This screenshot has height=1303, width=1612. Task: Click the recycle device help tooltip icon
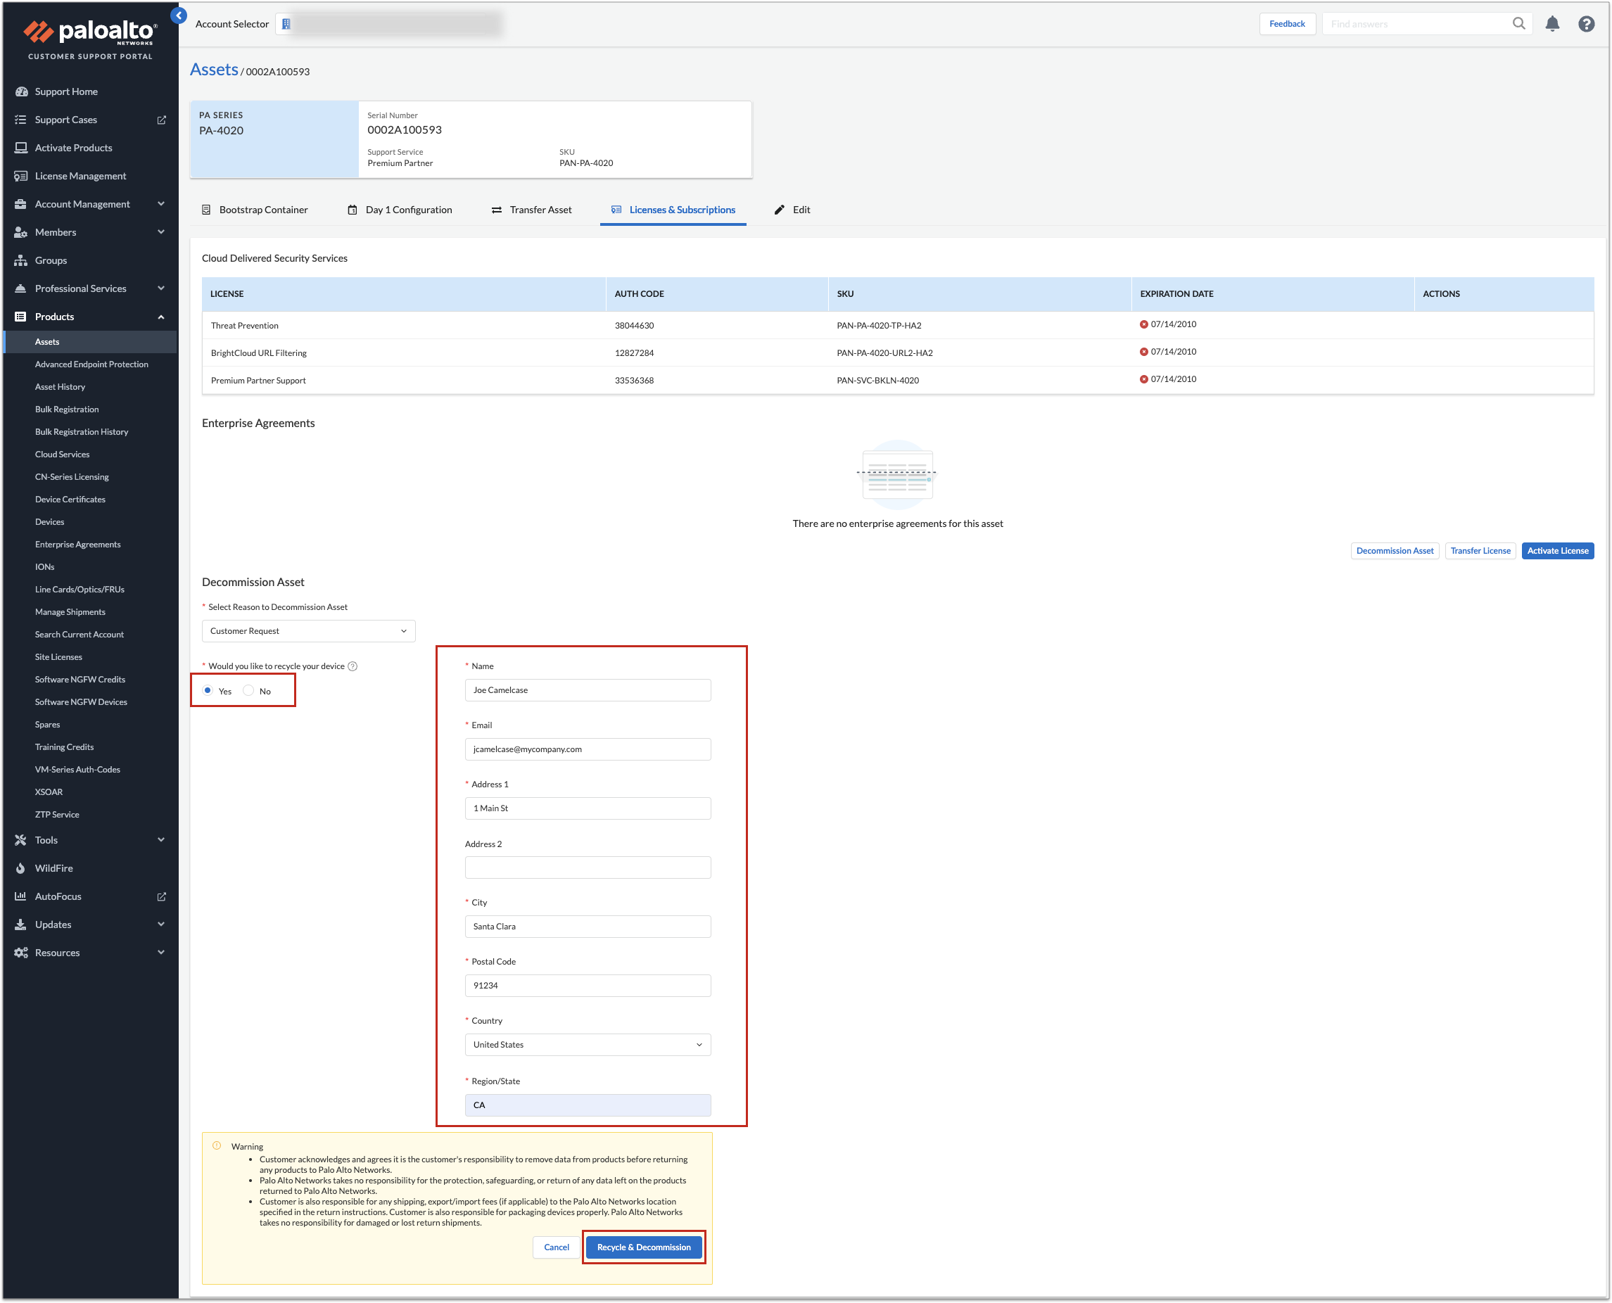tap(353, 666)
